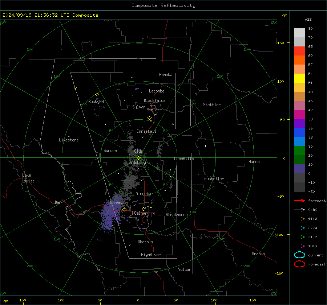The height and width of the screenshot is (305, 327).
Task: Pick the slate-purple 10-0 dBZ swatch
Action: [299, 169]
